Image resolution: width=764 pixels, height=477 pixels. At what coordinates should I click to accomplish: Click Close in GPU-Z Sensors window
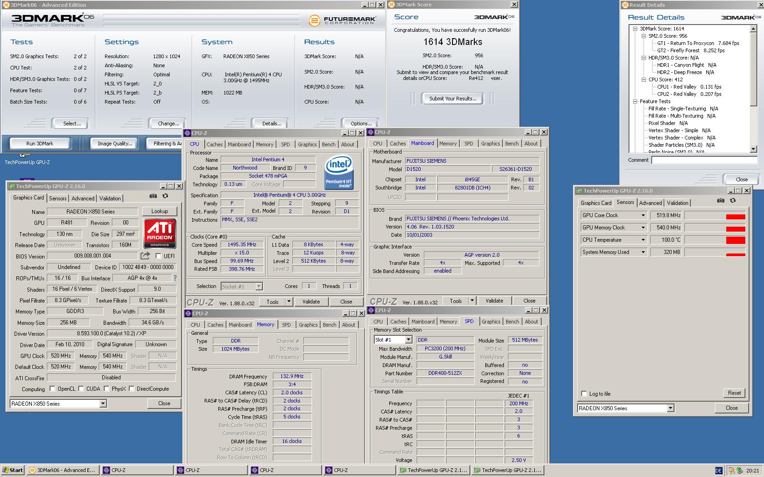pos(732,408)
